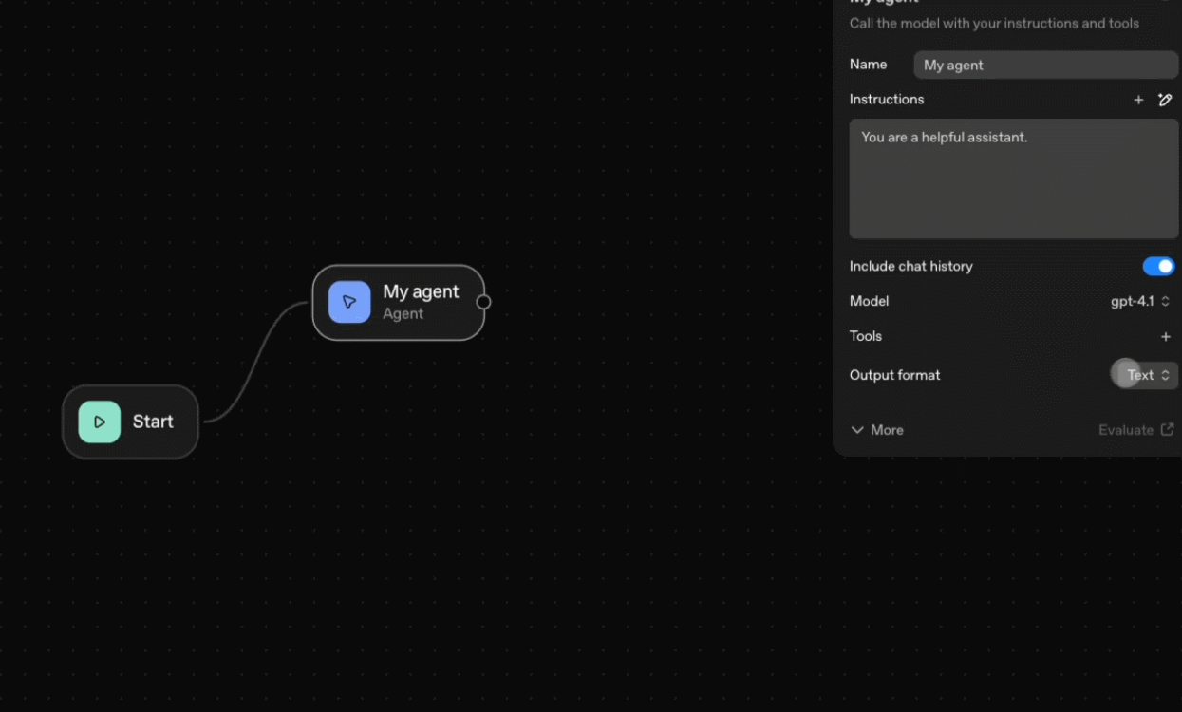Focus the Name field containing My agent
Image resolution: width=1182 pixels, height=712 pixels.
point(1044,66)
